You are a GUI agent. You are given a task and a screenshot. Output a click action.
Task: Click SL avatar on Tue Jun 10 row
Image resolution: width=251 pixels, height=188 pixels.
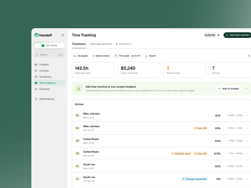tap(77, 179)
